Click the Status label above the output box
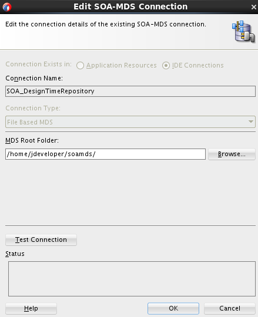Image resolution: width=258 pixels, height=317 pixels. point(15,254)
